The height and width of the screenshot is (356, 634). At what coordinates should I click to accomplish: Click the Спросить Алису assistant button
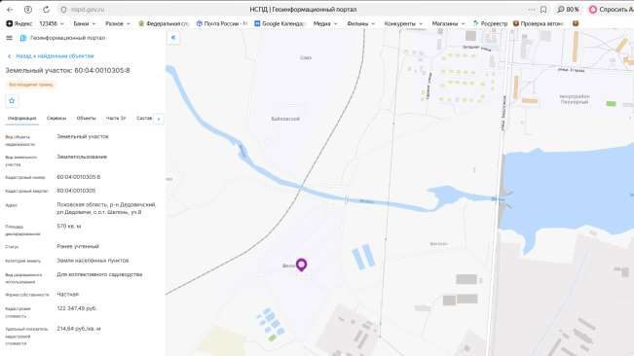coord(611,10)
